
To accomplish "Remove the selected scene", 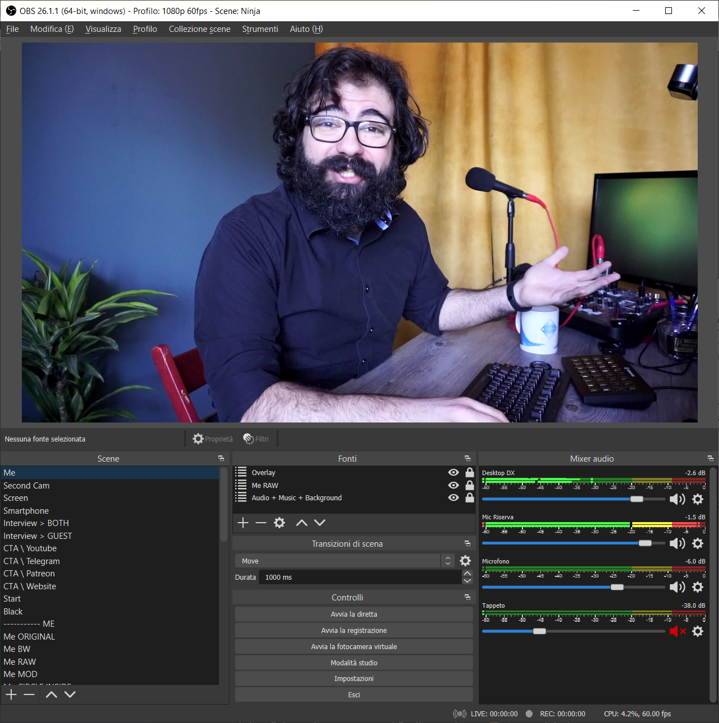I will pos(29,694).
